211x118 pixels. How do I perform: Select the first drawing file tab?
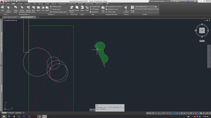[10, 17]
